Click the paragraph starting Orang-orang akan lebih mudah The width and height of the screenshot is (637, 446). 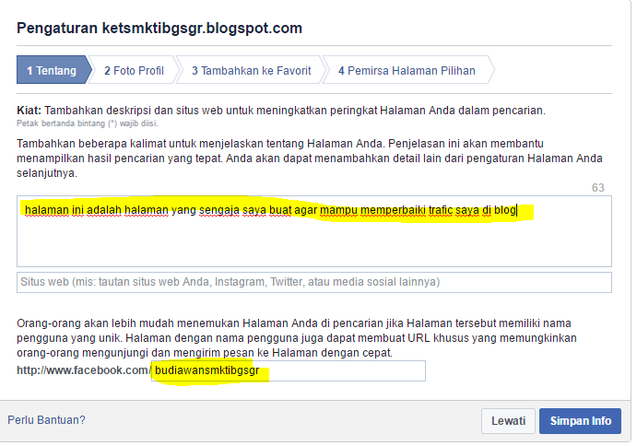(x=297, y=338)
